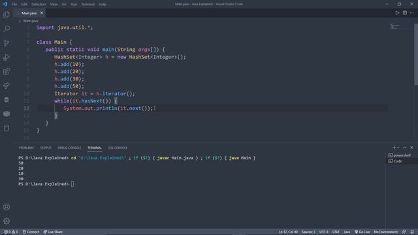
Task: Click the terminal prompt input line
Action: coord(46,184)
